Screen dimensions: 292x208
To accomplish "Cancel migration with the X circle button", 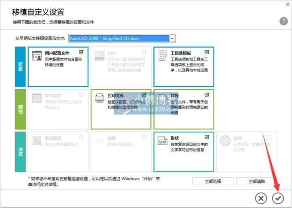I will coord(261,198).
